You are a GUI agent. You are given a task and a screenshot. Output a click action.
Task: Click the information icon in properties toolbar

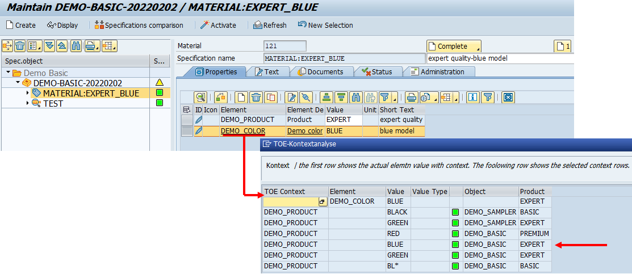[x=472, y=97]
